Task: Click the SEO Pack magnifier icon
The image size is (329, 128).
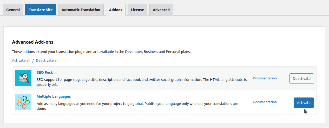Action: 23,78
